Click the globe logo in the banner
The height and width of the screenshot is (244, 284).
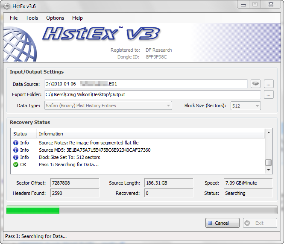(20, 44)
